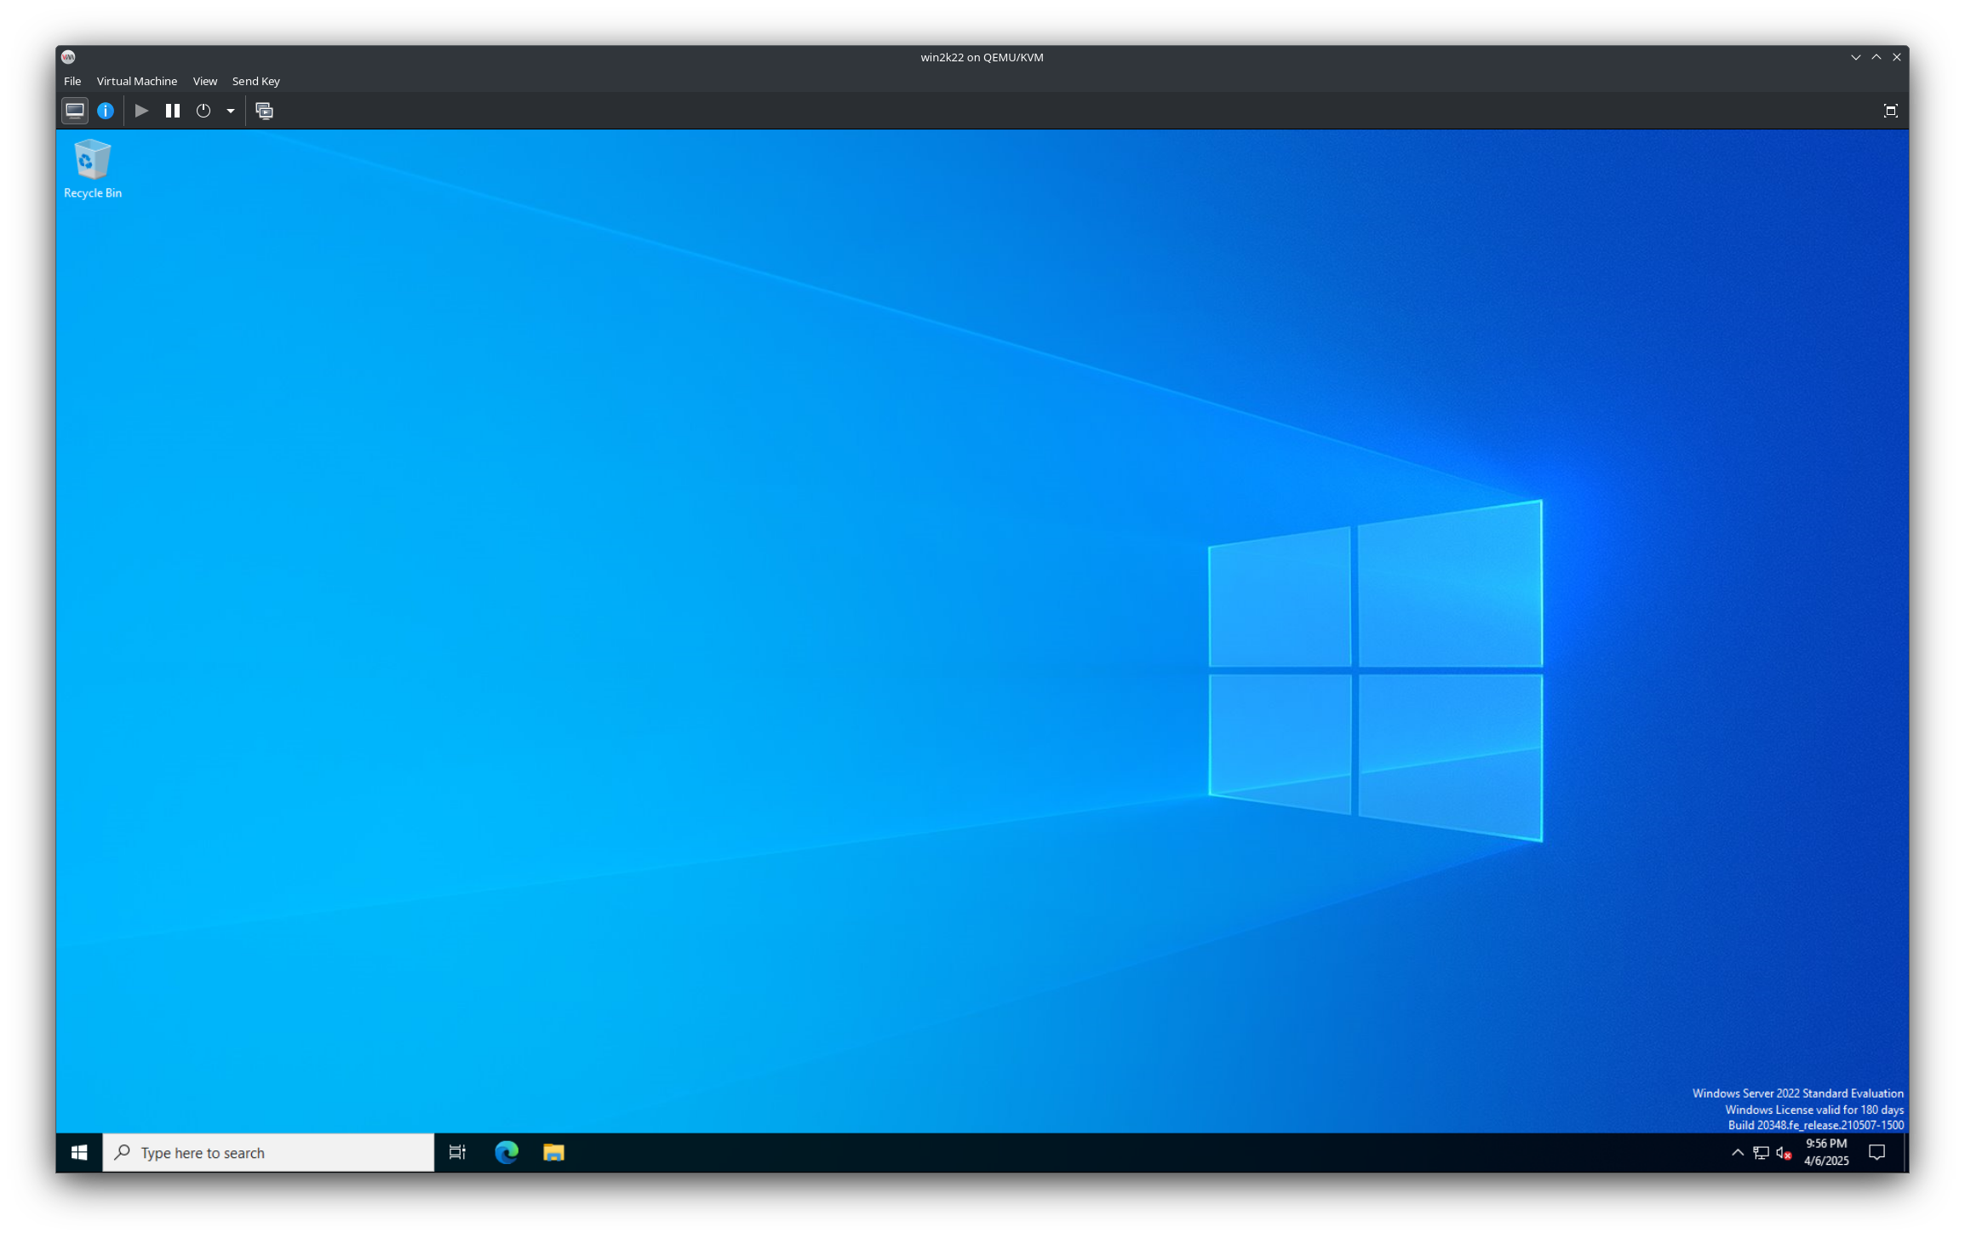Open File Explorer from the taskbar
This screenshot has height=1239, width=1965.
[x=553, y=1152]
